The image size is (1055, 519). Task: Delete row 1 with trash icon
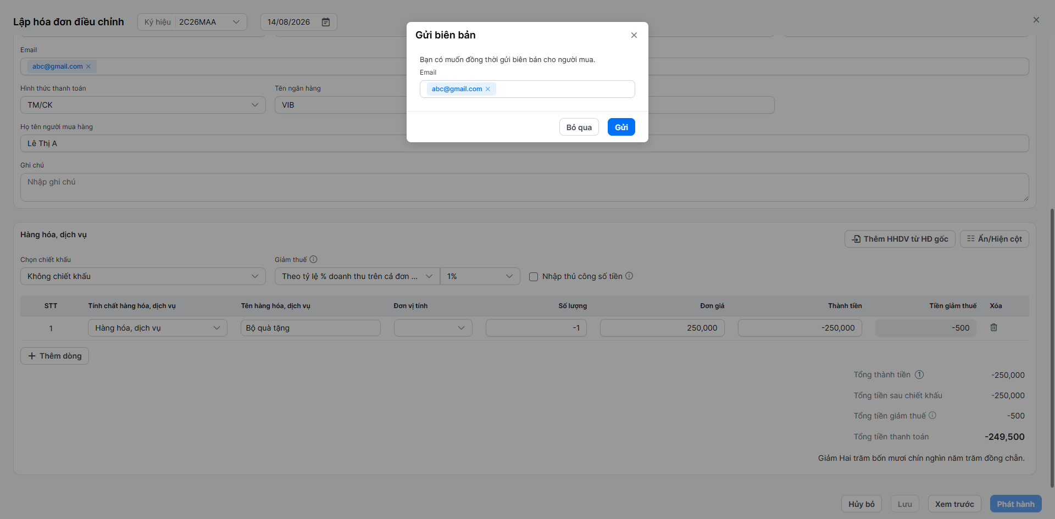pos(994,327)
